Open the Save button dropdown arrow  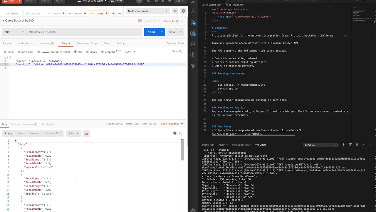[181, 32]
